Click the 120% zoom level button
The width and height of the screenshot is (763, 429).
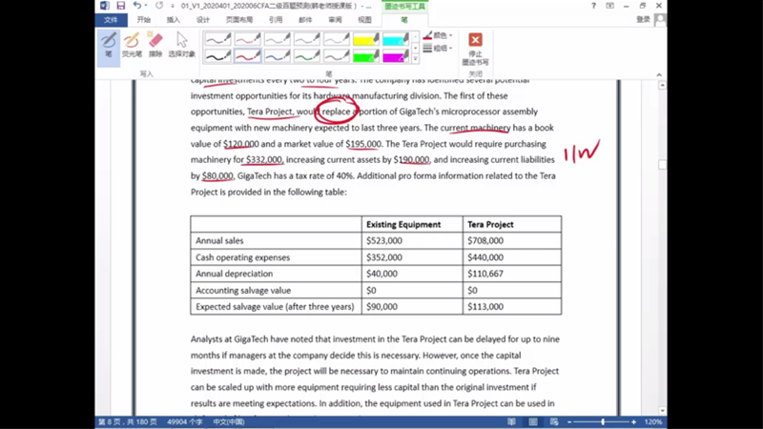(x=653, y=421)
